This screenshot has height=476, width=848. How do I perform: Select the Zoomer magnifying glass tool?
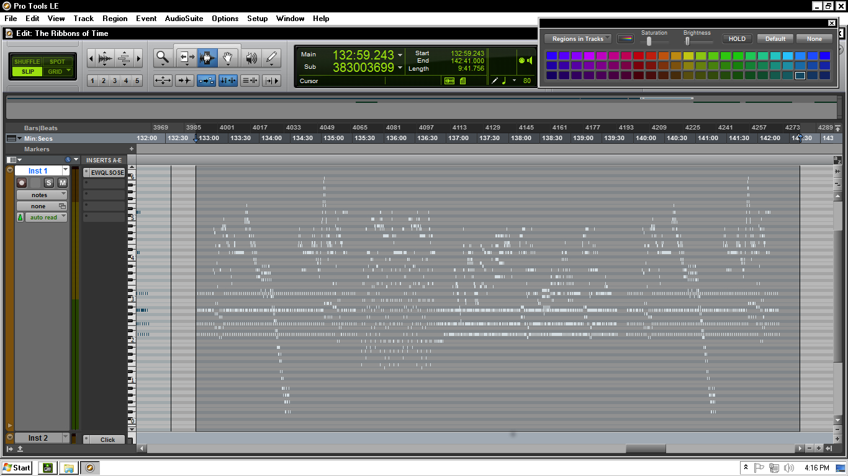pos(163,58)
